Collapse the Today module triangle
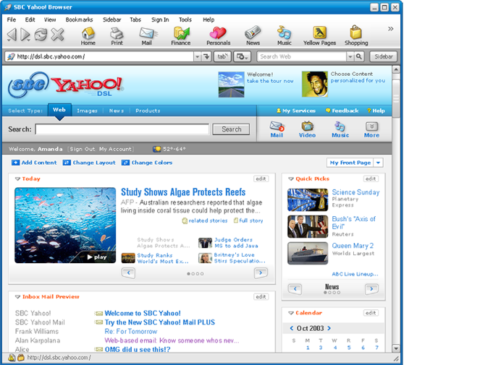485x365 pixels. 17,179
